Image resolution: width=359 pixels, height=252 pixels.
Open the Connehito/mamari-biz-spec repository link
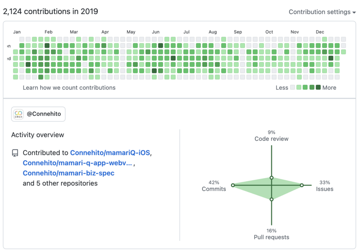click(68, 173)
